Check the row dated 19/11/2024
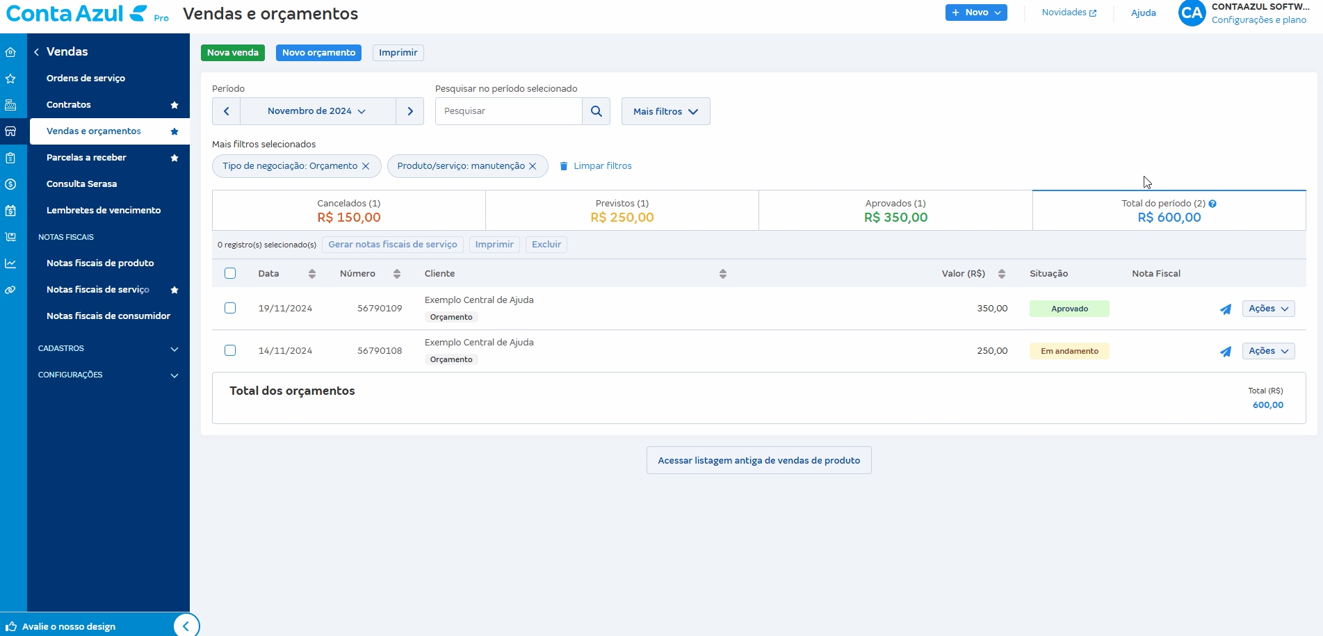Viewport: 1323px width, 636px height. pyautogui.click(x=230, y=308)
